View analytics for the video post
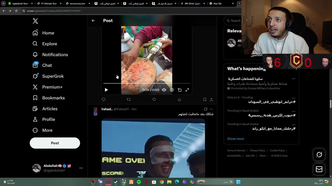 click(x=179, y=99)
